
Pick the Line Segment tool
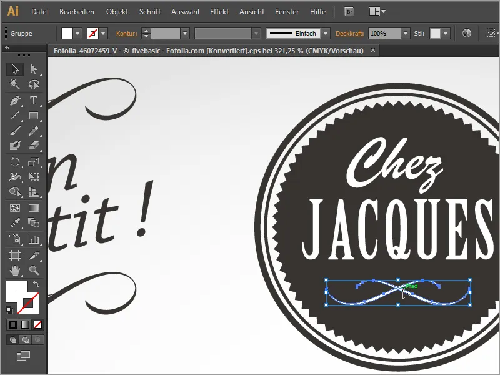coord(15,116)
